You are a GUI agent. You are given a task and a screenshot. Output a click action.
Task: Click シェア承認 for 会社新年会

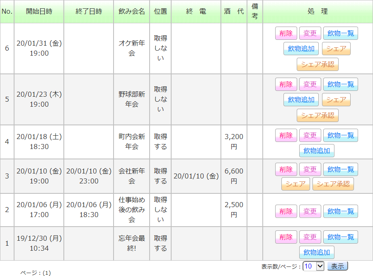point(333,184)
